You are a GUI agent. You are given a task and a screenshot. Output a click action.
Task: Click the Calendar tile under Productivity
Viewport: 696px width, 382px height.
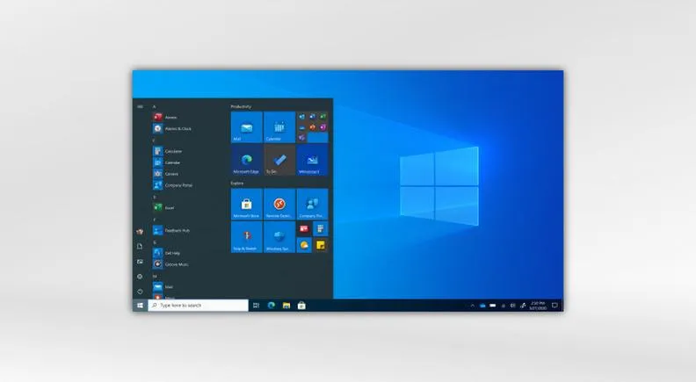point(279,126)
